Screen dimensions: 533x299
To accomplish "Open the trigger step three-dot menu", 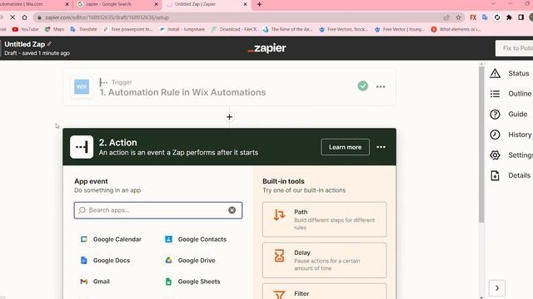I will (x=381, y=86).
